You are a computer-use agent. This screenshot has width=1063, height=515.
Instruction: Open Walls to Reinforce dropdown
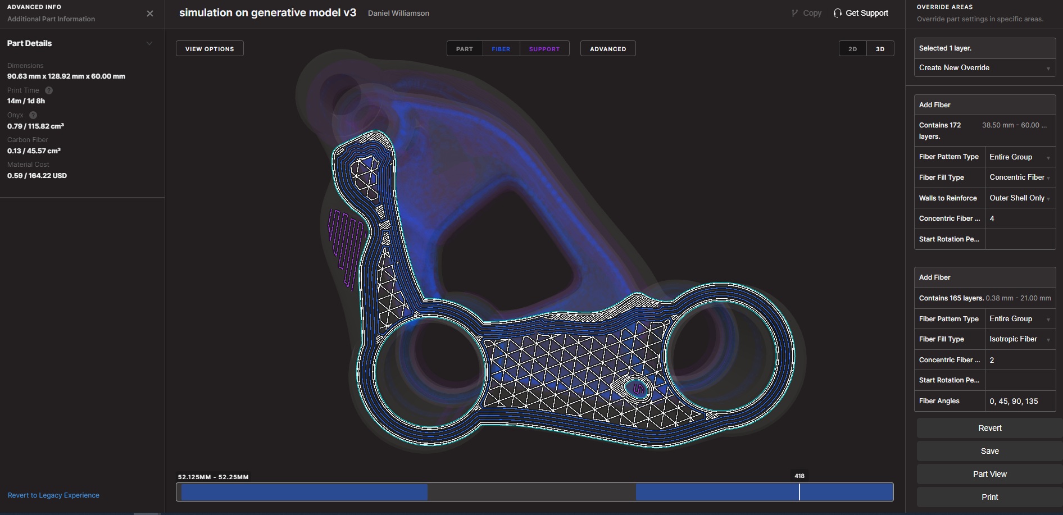[1019, 198]
